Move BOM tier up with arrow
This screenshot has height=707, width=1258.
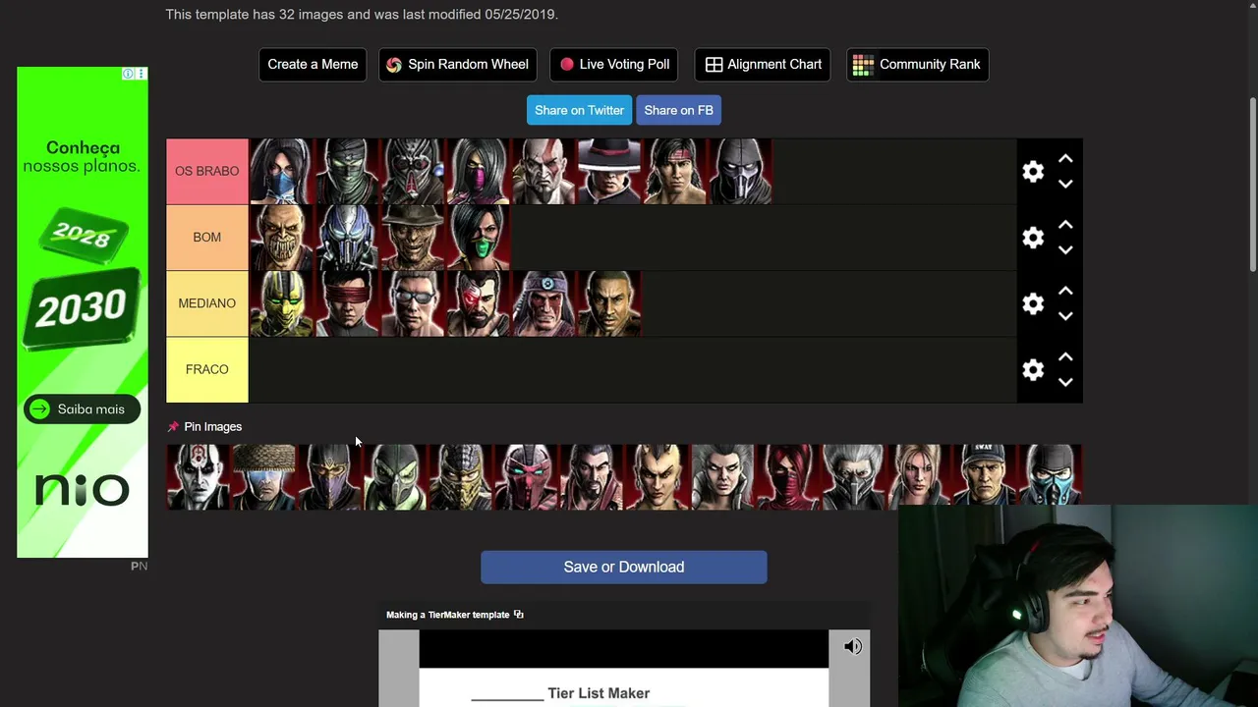point(1065,225)
